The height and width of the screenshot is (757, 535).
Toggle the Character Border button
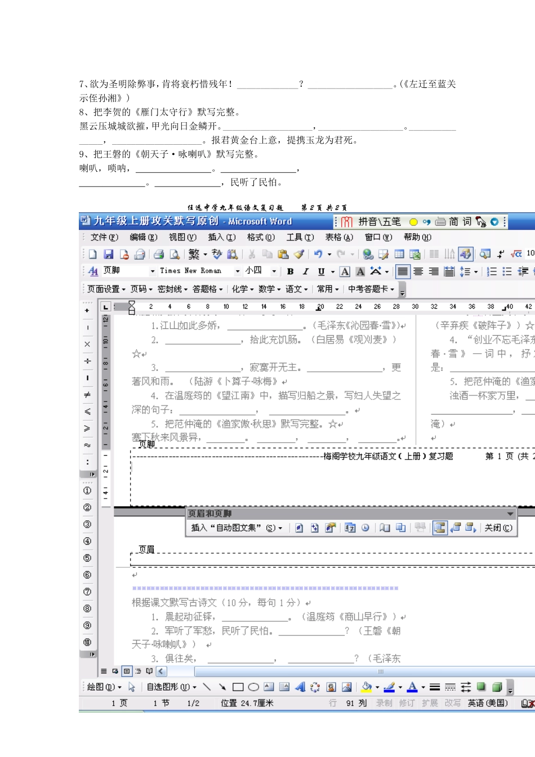click(345, 271)
